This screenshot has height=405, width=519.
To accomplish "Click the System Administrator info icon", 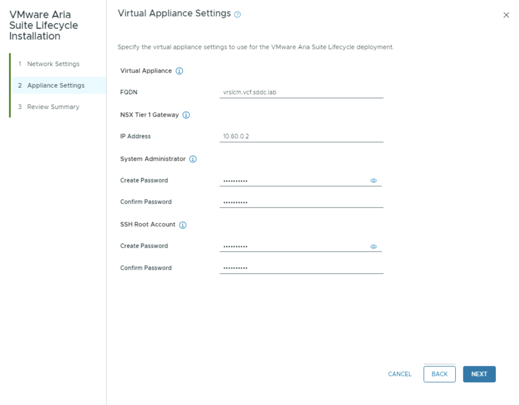I will coord(193,159).
